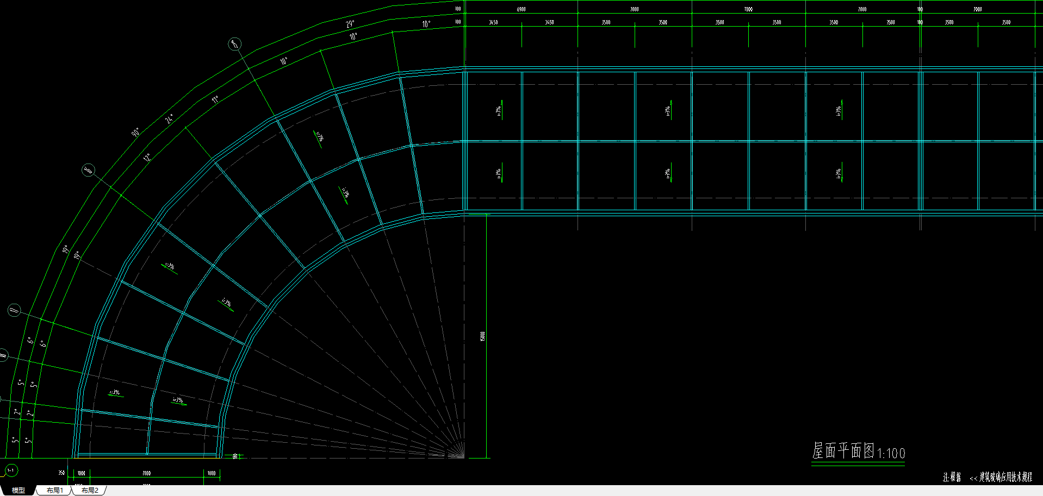The height and width of the screenshot is (496, 1043).
Task: Switch to the 模型 tab
Action: click(18, 490)
